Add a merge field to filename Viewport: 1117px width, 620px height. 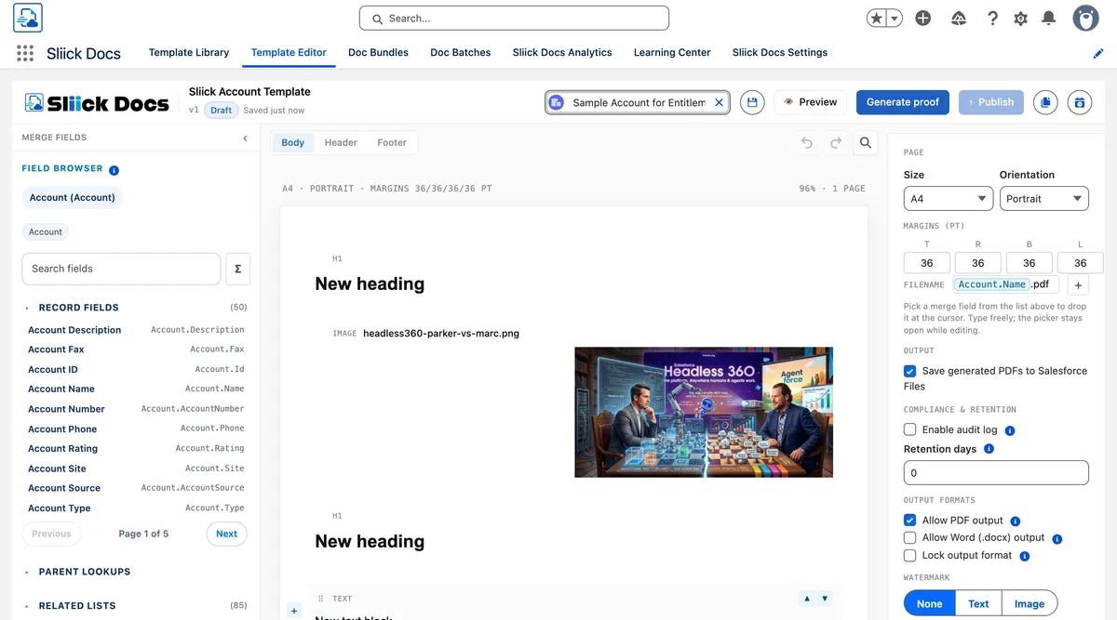pyautogui.click(x=1077, y=285)
